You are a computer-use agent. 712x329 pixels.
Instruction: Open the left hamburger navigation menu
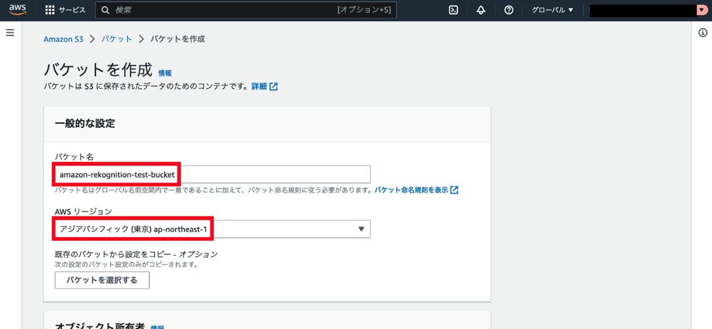click(10, 33)
